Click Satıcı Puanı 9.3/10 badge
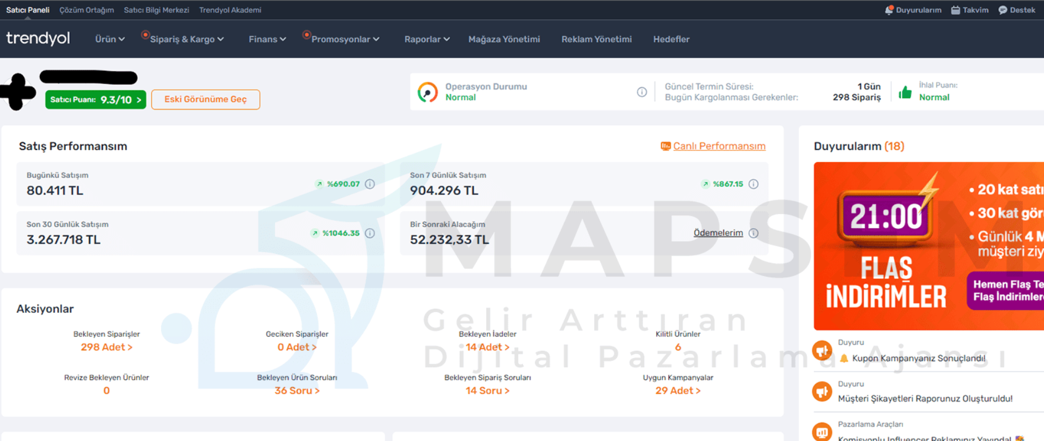Screen dimensions: 1044x441 tap(96, 100)
